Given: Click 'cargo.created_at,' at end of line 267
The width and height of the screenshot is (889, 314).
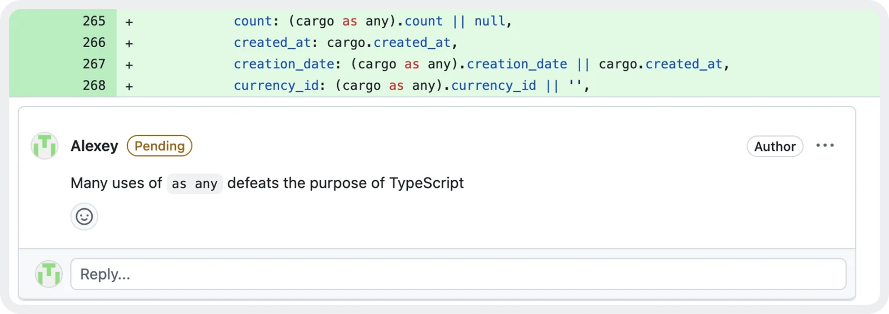Looking at the screenshot, I should (664, 64).
